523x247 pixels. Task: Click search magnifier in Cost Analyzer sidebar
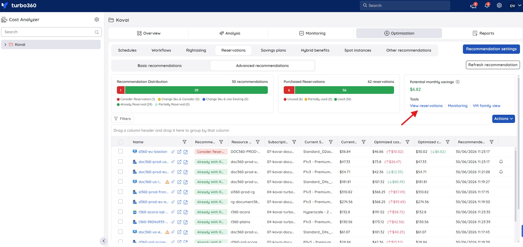click(x=97, y=32)
